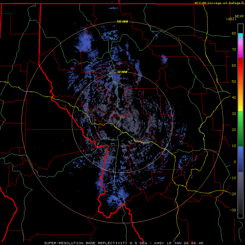Screen dimensions: 245x245
Task: Click the 60 dBZ scale value
Action: [x=234, y=65]
